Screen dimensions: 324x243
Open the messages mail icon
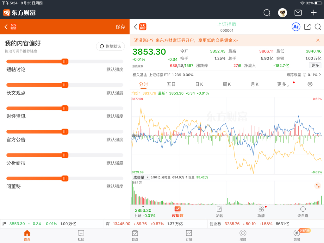click(298, 13)
